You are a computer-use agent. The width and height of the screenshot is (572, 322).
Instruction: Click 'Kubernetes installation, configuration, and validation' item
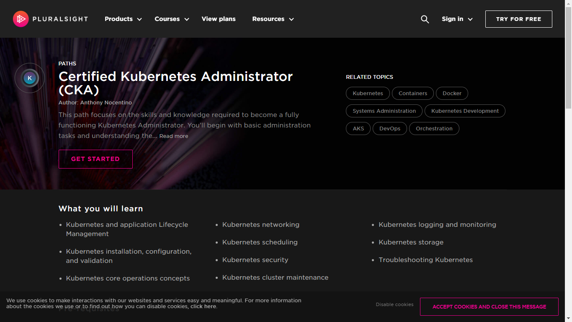coord(129,256)
